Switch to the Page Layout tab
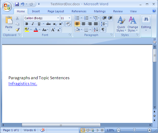The image size is (158, 133). 56,11
